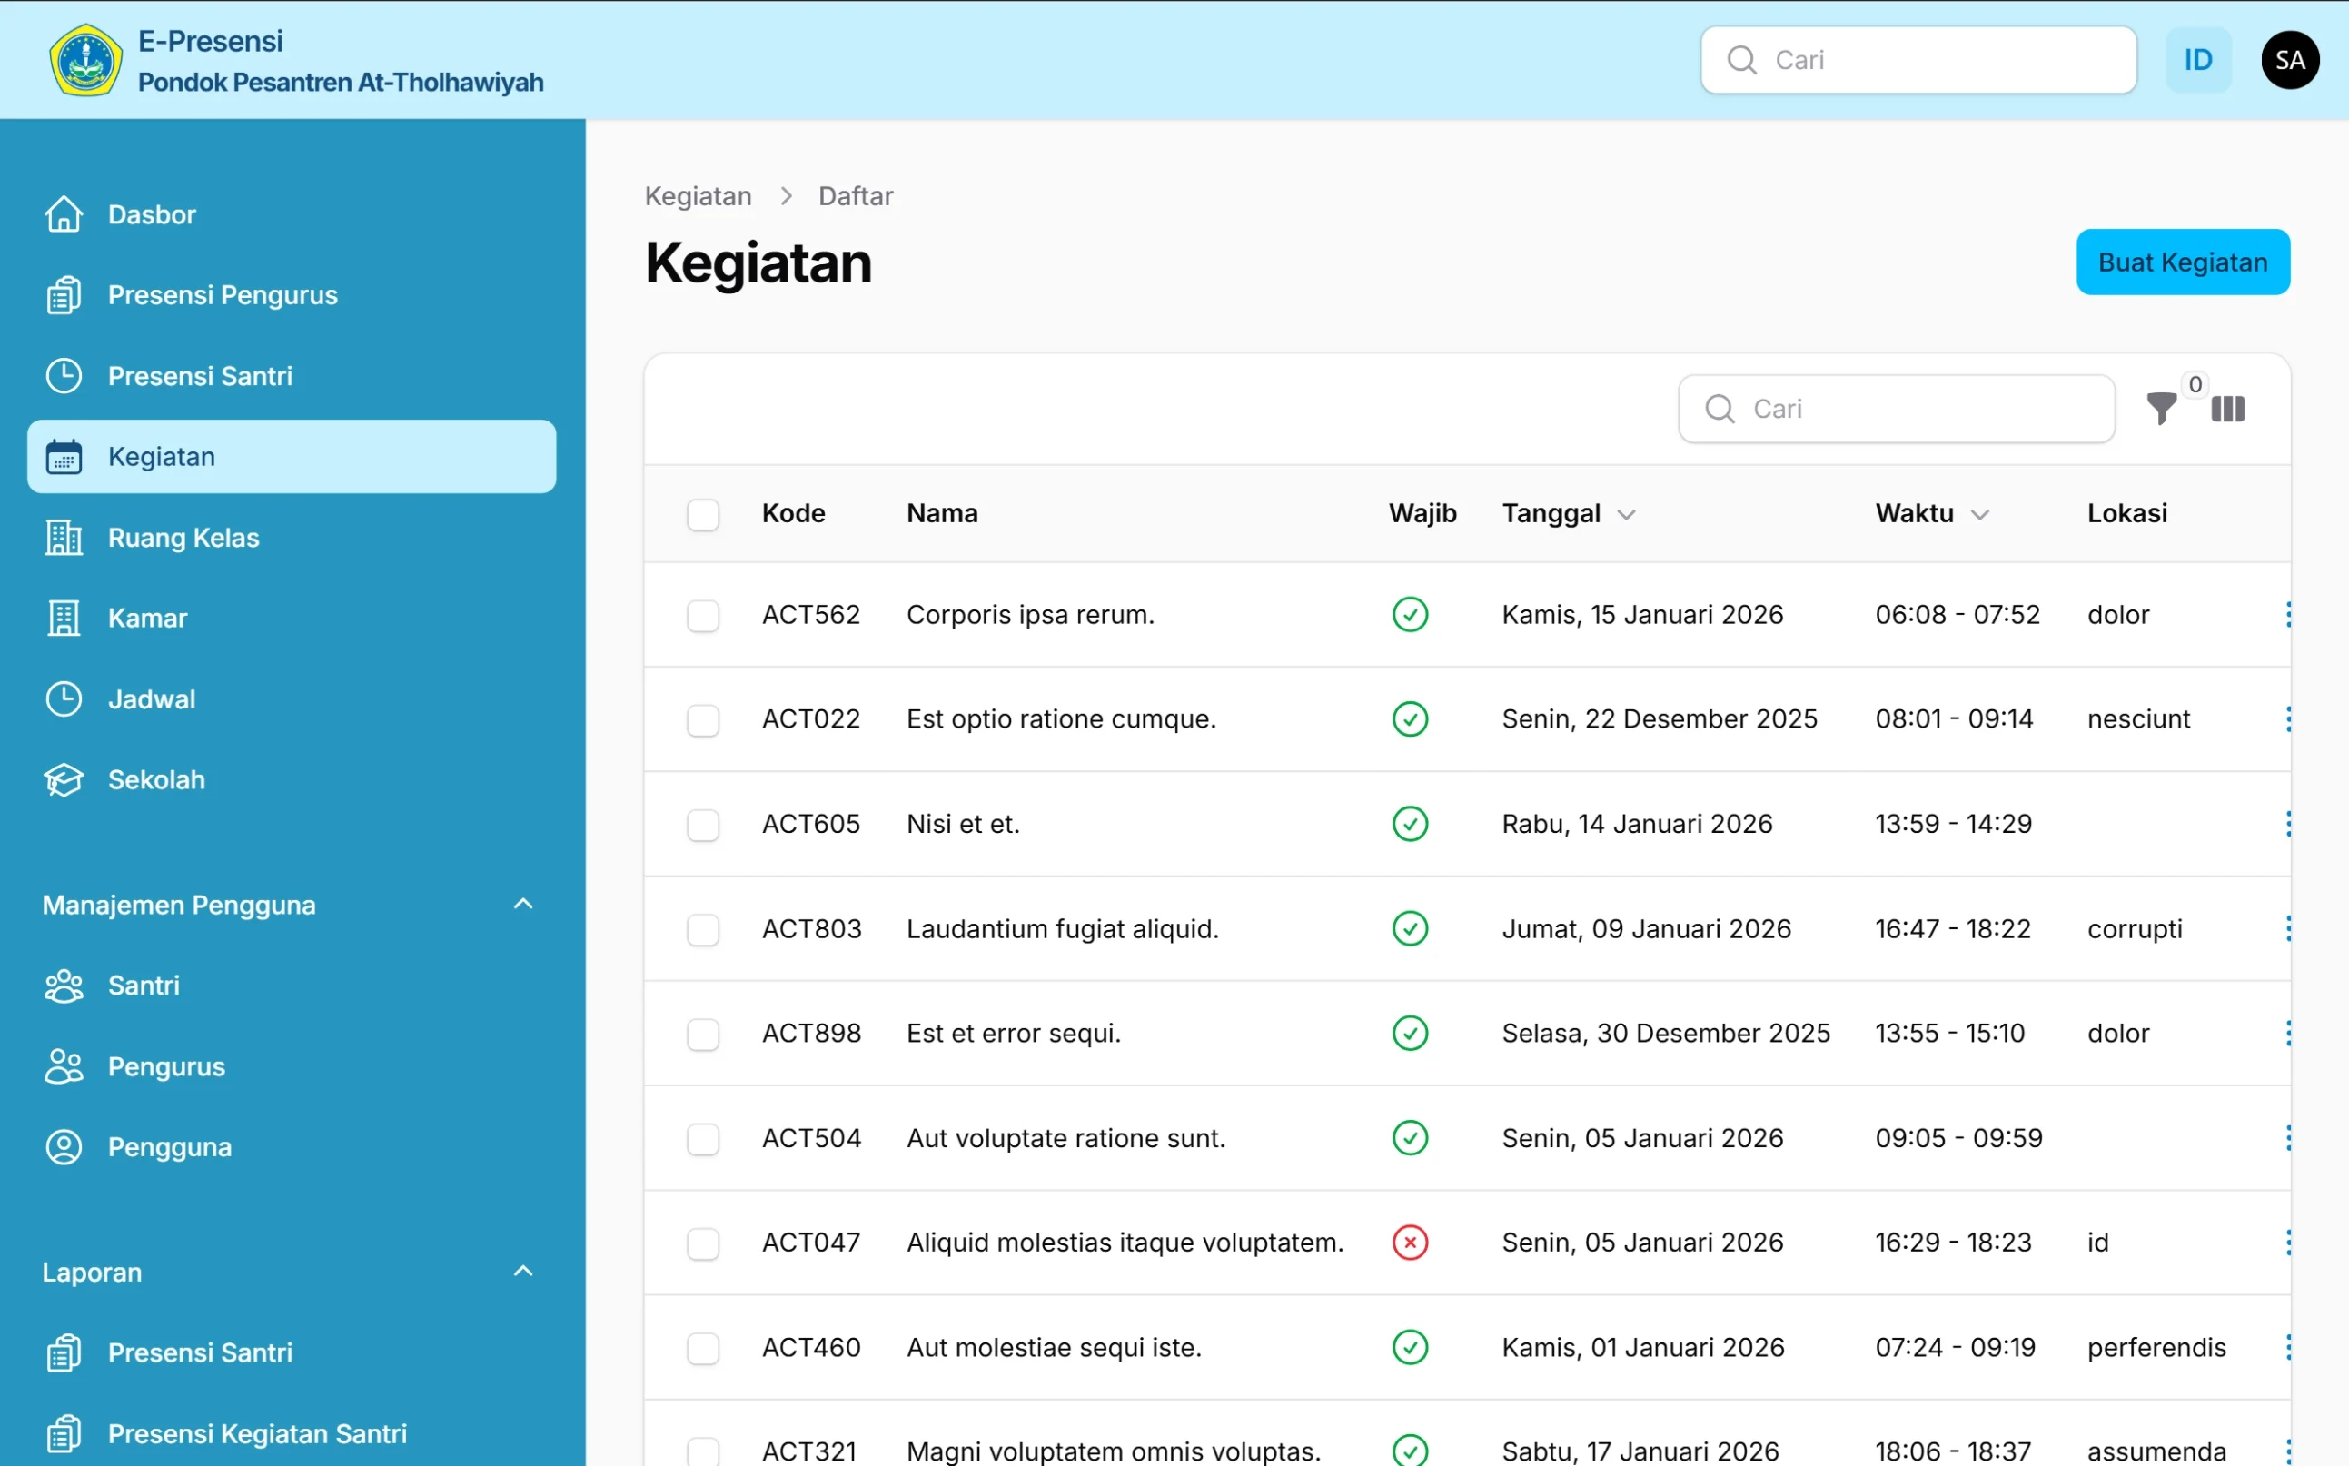Collapse the Laporan section
Image resolution: width=2349 pixels, height=1466 pixels.
tap(523, 1271)
